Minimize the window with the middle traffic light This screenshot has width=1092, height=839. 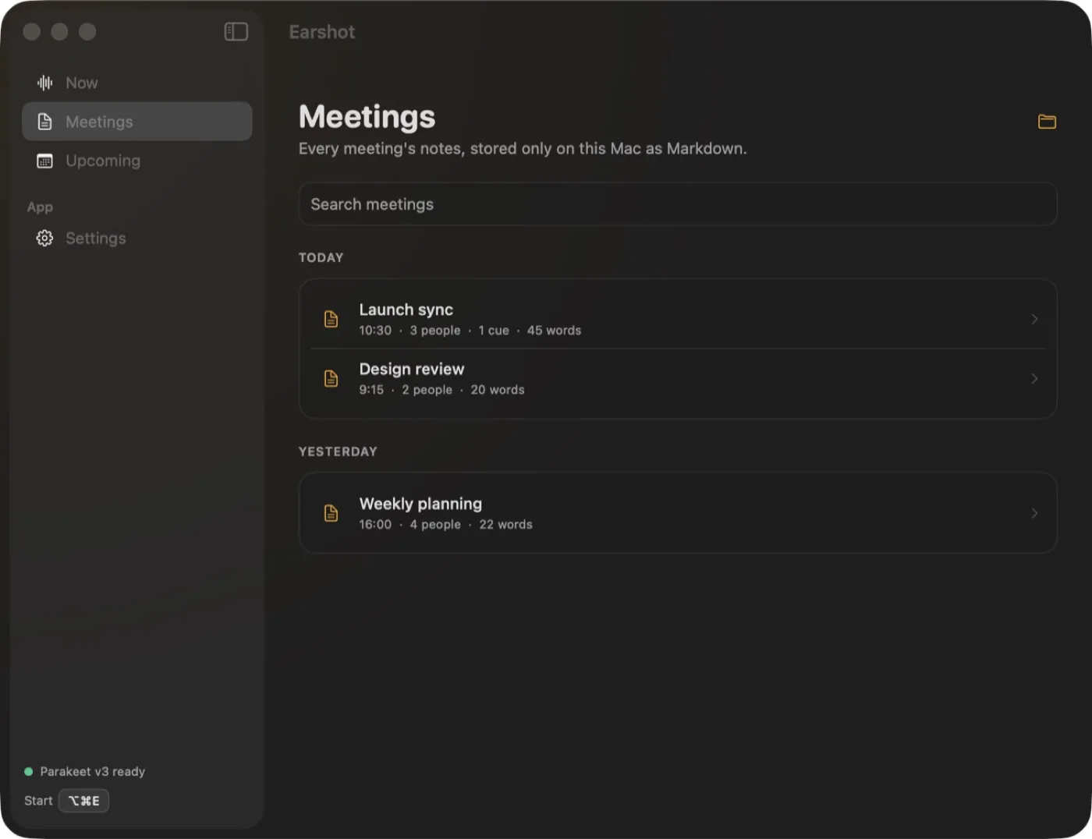coord(59,31)
